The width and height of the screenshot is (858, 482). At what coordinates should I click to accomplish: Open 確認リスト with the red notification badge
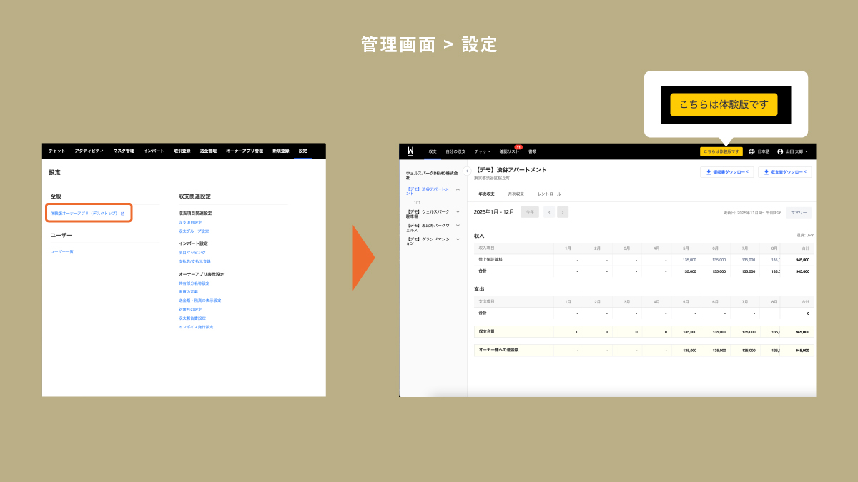click(509, 151)
